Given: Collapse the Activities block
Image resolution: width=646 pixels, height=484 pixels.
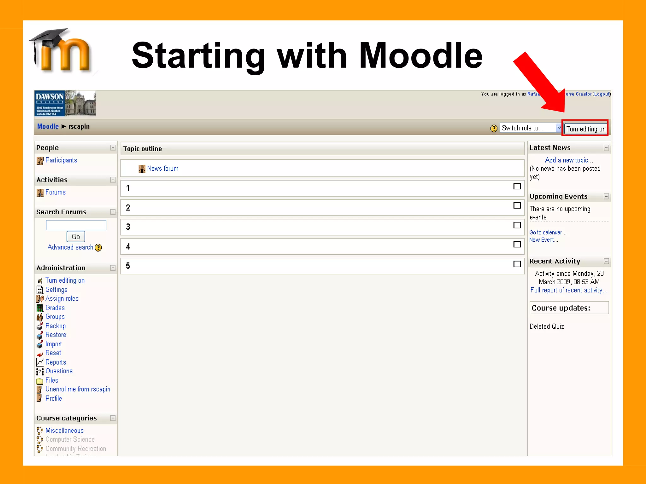Looking at the screenshot, I should 113,180.
